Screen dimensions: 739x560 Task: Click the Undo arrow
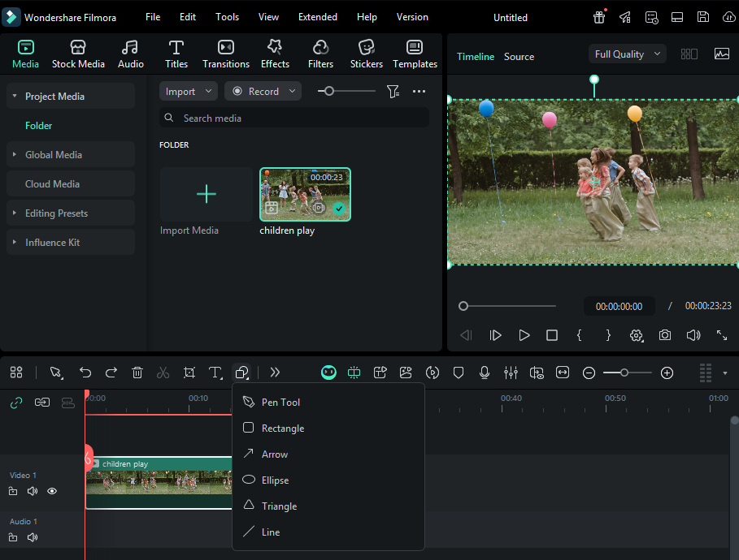tap(85, 373)
